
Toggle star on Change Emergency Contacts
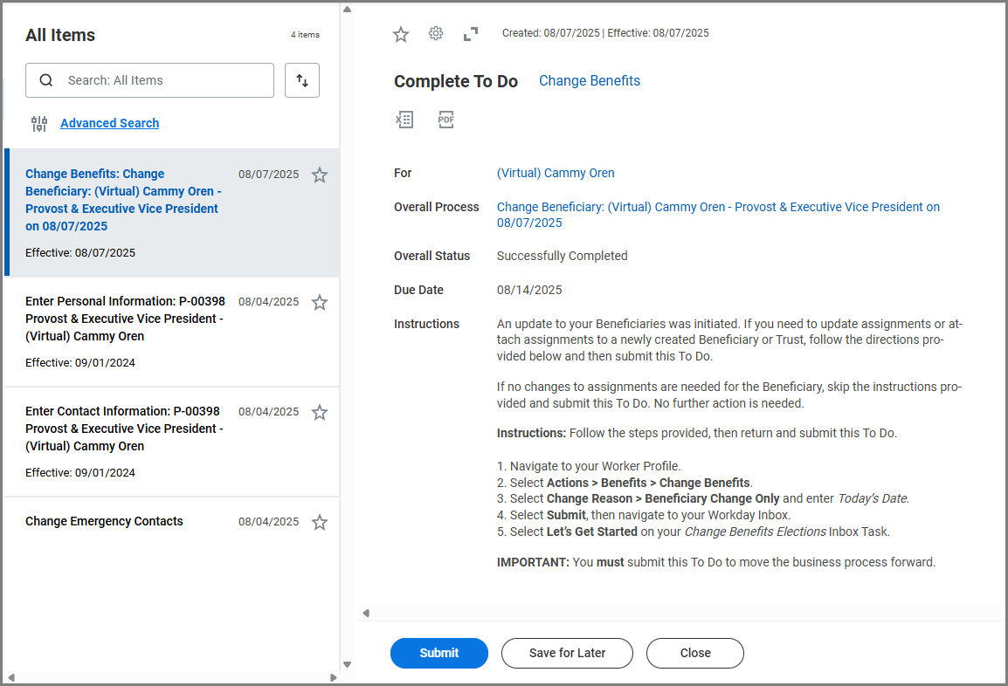click(320, 522)
